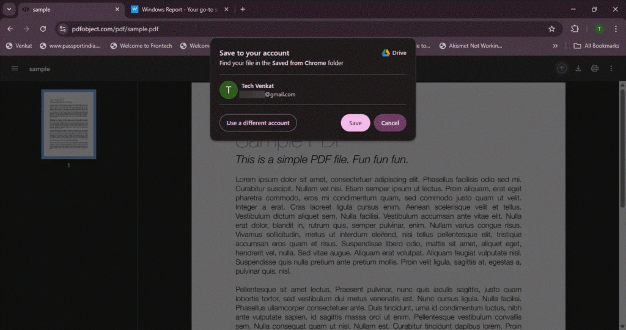
Task: Download the PDF file
Action: pos(578,68)
